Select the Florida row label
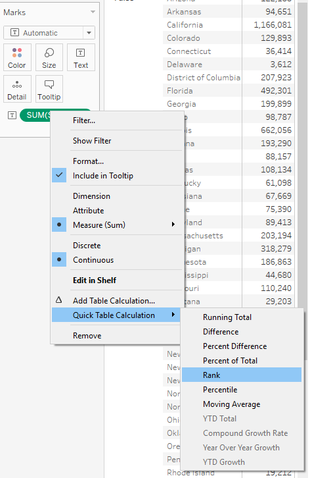 pyautogui.click(x=179, y=91)
